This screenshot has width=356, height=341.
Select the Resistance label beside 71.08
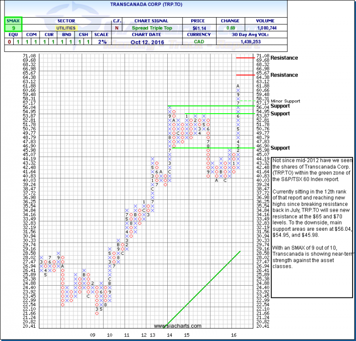click(284, 58)
